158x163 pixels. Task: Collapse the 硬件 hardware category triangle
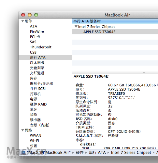[22, 21]
